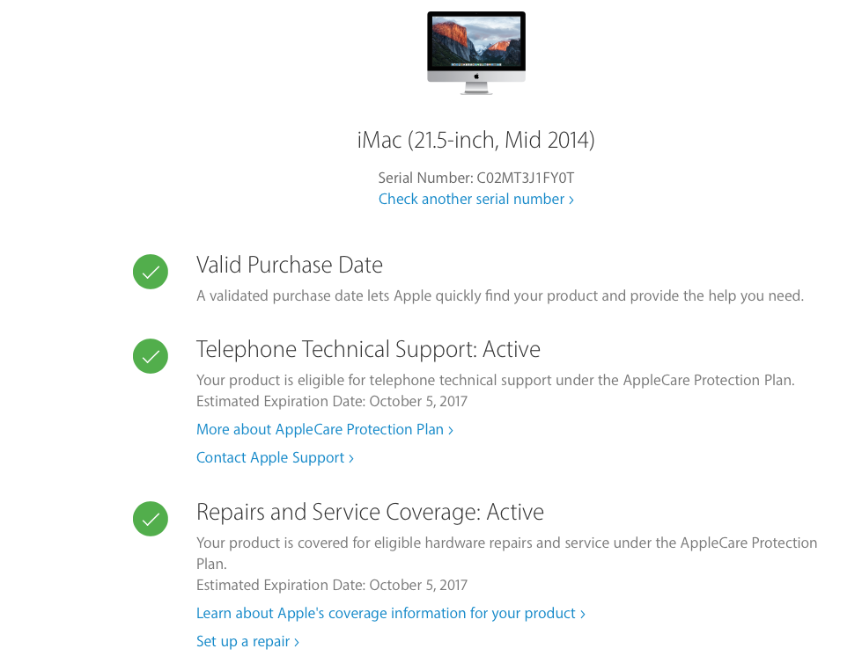Click the Repairs and Service Coverage: Active heading
The height and width of the screenshot is (656, 862).
point(370,512)
